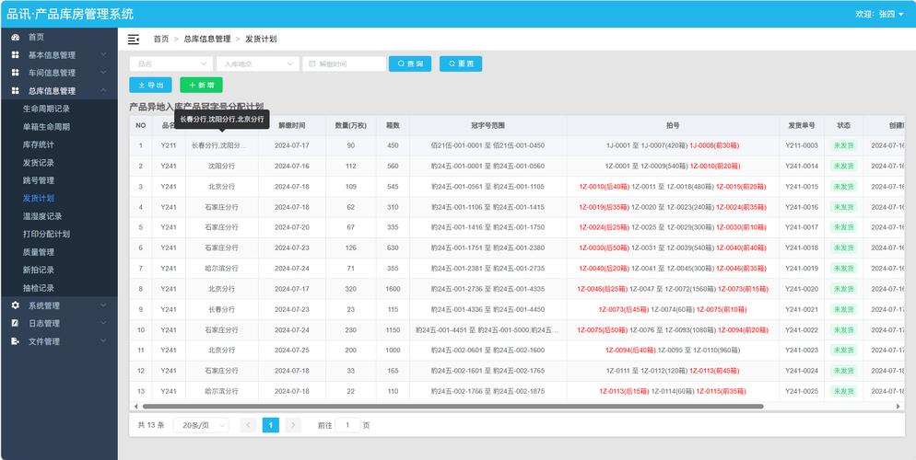Click the grid icon beside 总库信息管理

(x=15, y=91)
